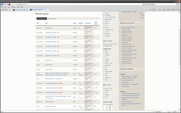
Task: Open the Safety dropdown menu
Action: coord(173,10)
